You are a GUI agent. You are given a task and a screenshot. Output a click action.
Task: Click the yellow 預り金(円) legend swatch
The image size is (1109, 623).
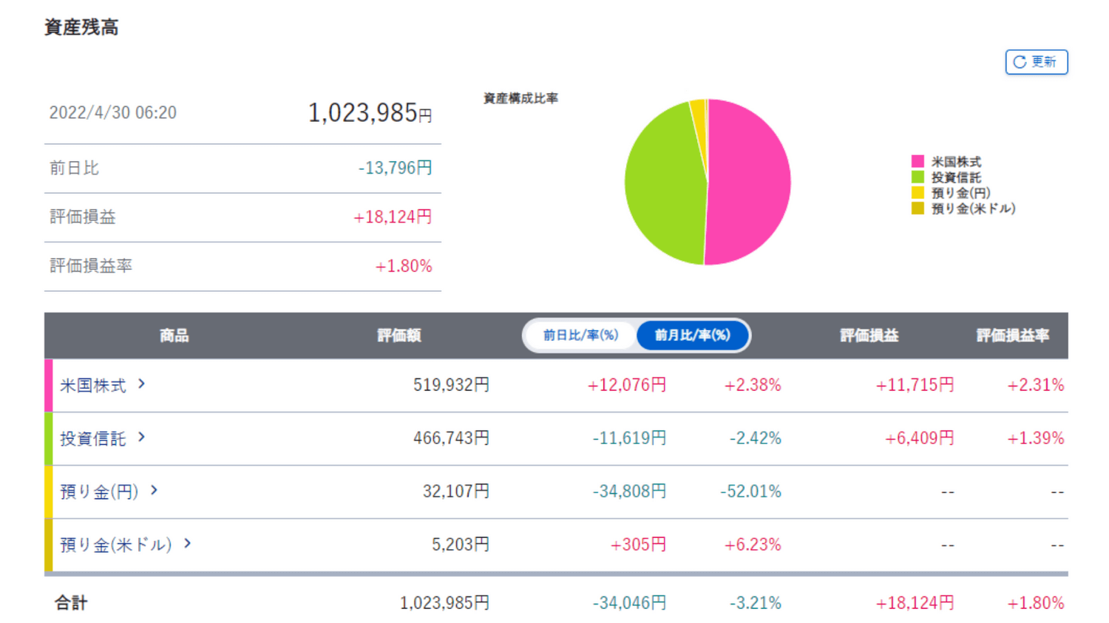[x=918, y=193]
